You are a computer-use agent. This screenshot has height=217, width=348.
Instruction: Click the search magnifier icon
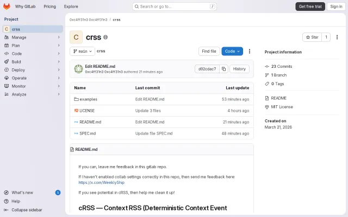point(136,7)
